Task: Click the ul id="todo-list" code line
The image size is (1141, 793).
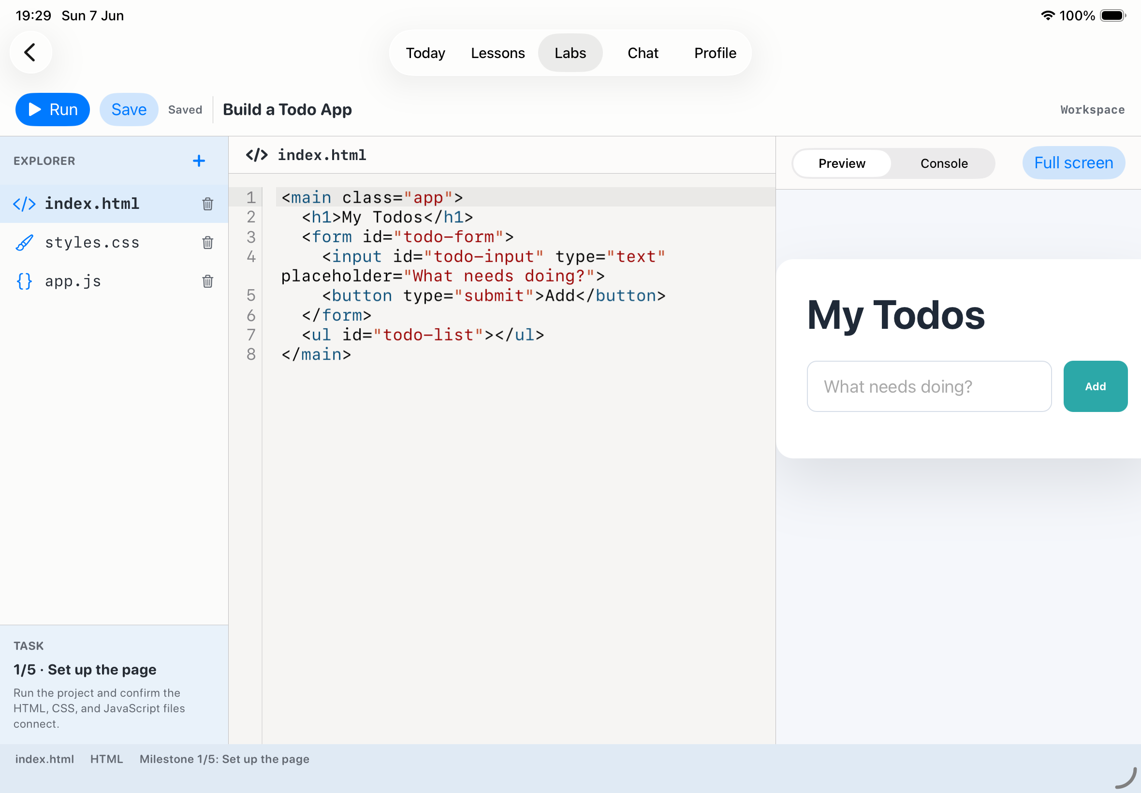Action: click(x=423, y=335)
